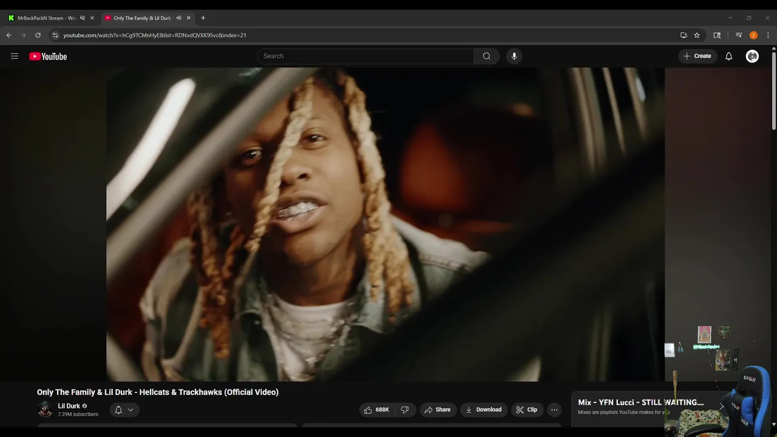This screenshot has height=437, width=777.
Task: Install app icon in address bar
Action: click(x=684, y=35)
